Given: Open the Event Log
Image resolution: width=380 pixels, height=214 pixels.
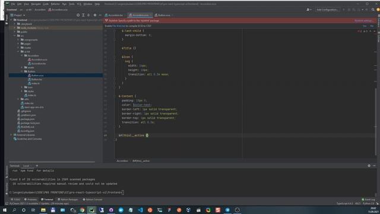Looking at the screenshot, I should click(x=368, y=200).
